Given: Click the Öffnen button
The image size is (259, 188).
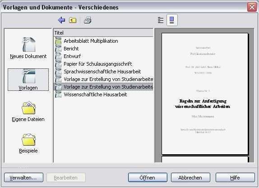Looking at the screenshot, I should click(x=148, y=178).
